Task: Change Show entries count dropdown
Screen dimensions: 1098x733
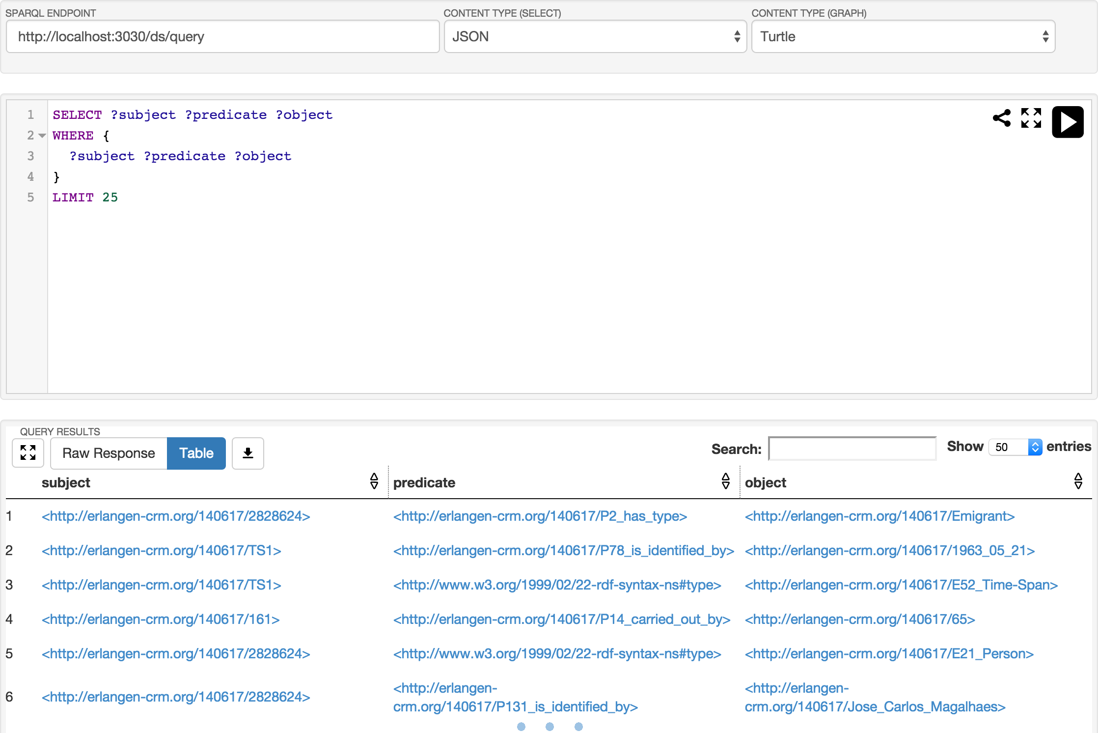Action: pyautogui.click(x=1015, y=447)
